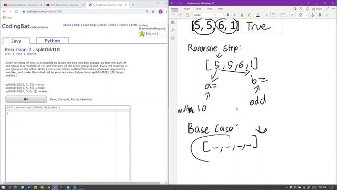This screenshot has width=337, height=190.
Task: Open the OneNote search magnifier in sidebar
Action: pos(173,30)
